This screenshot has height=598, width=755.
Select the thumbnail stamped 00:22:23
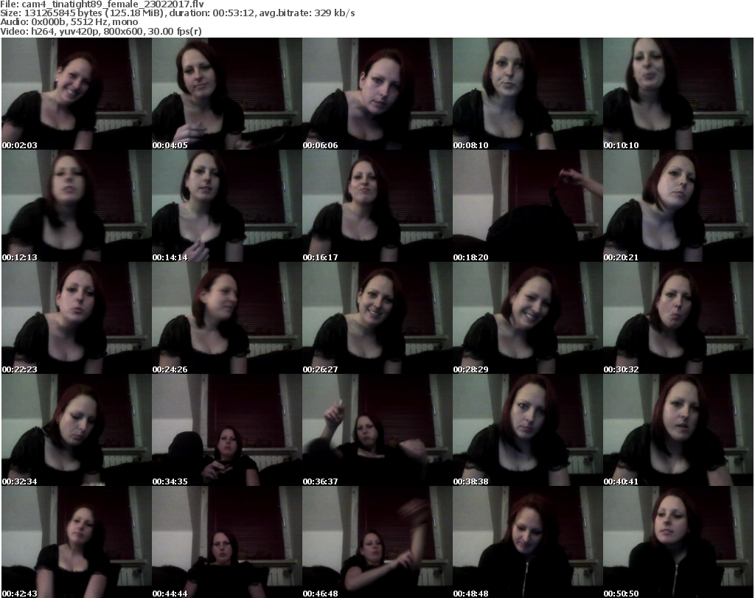(77, 319)
